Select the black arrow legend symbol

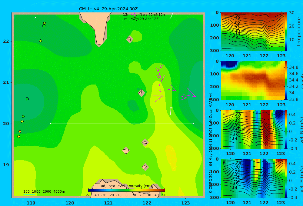(134, 19)
